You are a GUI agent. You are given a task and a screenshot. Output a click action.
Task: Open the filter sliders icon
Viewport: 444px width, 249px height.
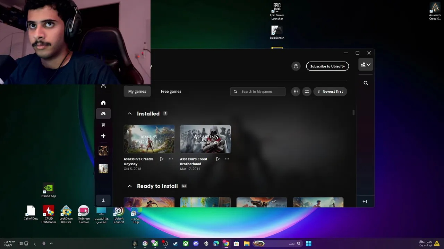[x=307, y=91]
